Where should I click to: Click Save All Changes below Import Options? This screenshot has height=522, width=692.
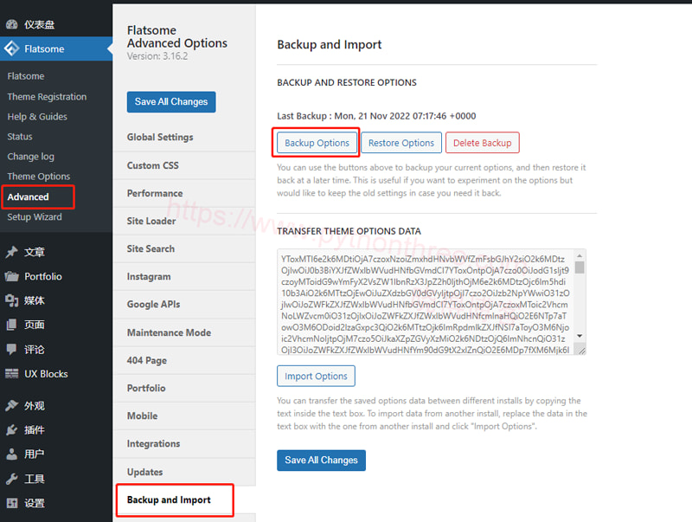pos(321,461)
